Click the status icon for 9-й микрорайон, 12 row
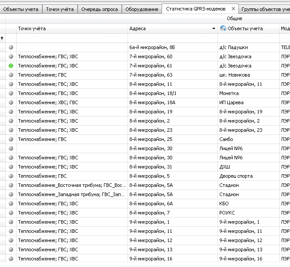 (11, 240)
